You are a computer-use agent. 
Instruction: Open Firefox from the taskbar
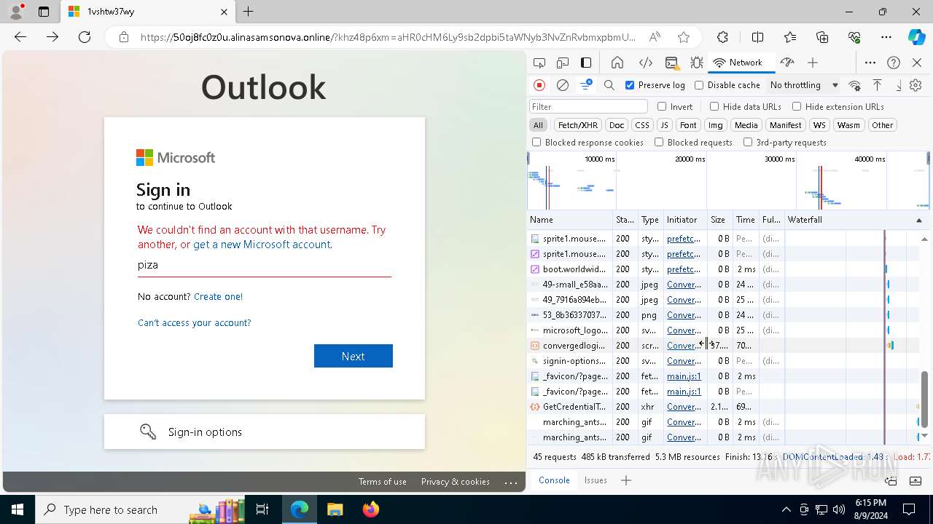(x=371, y=509)
